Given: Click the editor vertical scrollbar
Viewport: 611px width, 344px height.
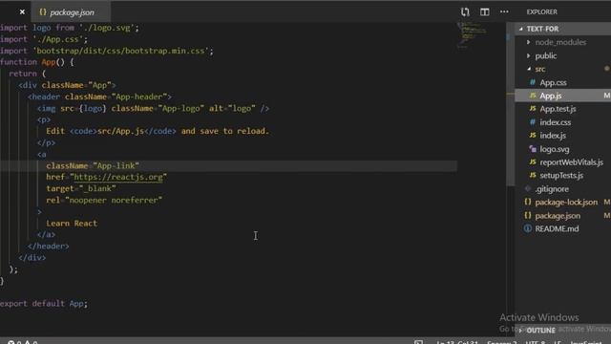Looking at the screenshot, I should pos(510,104).
